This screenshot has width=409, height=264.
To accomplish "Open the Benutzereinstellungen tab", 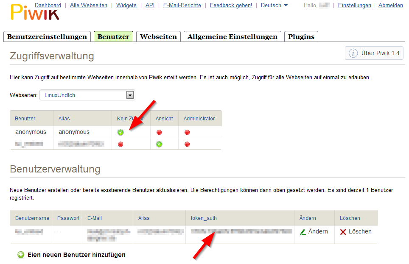I will pos(47,36).
